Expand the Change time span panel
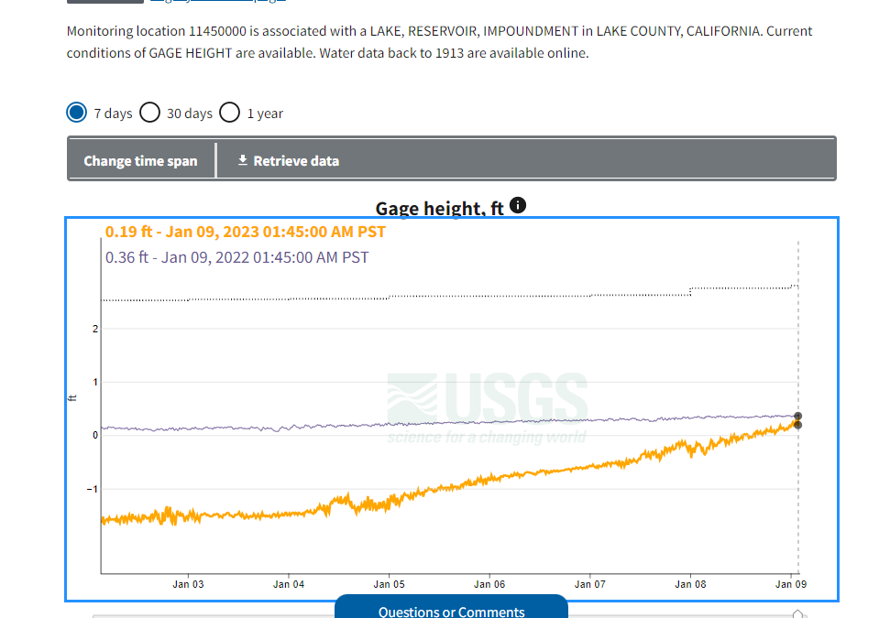The height and width of the screenshot is (618, 879). [x=140, y=161]
